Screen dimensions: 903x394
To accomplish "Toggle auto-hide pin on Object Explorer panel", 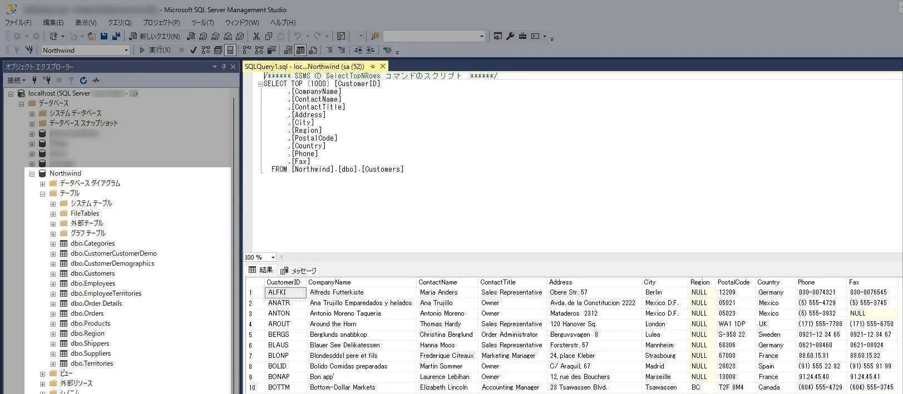I will coord(224,67).
